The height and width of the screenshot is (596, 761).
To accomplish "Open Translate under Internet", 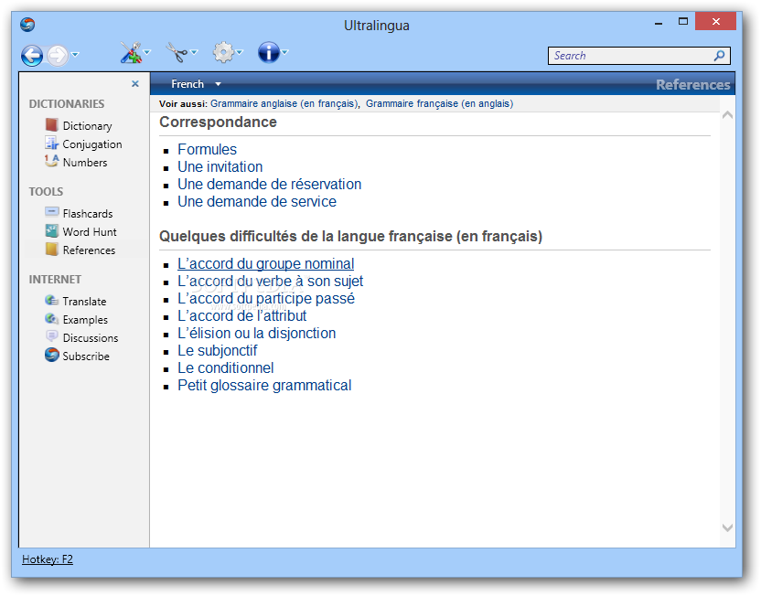I will [x=84, y=302].
